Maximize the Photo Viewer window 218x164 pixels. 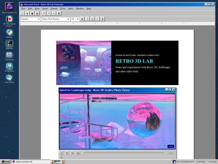170,89
